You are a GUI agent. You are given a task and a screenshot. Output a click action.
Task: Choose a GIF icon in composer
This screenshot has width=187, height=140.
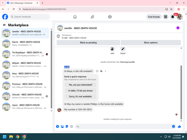[71, 127]
